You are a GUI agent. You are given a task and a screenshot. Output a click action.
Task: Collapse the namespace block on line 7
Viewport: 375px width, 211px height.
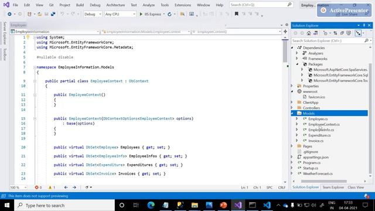tap(35, 67)
